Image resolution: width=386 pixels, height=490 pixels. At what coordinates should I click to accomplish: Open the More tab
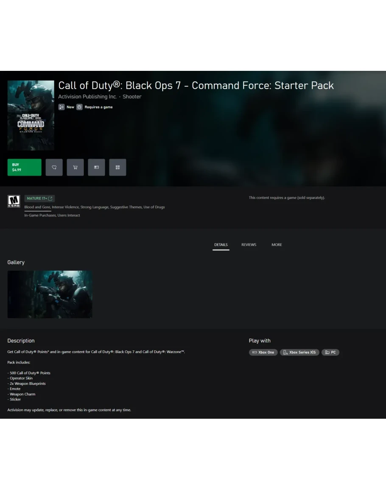pos(277,245)
